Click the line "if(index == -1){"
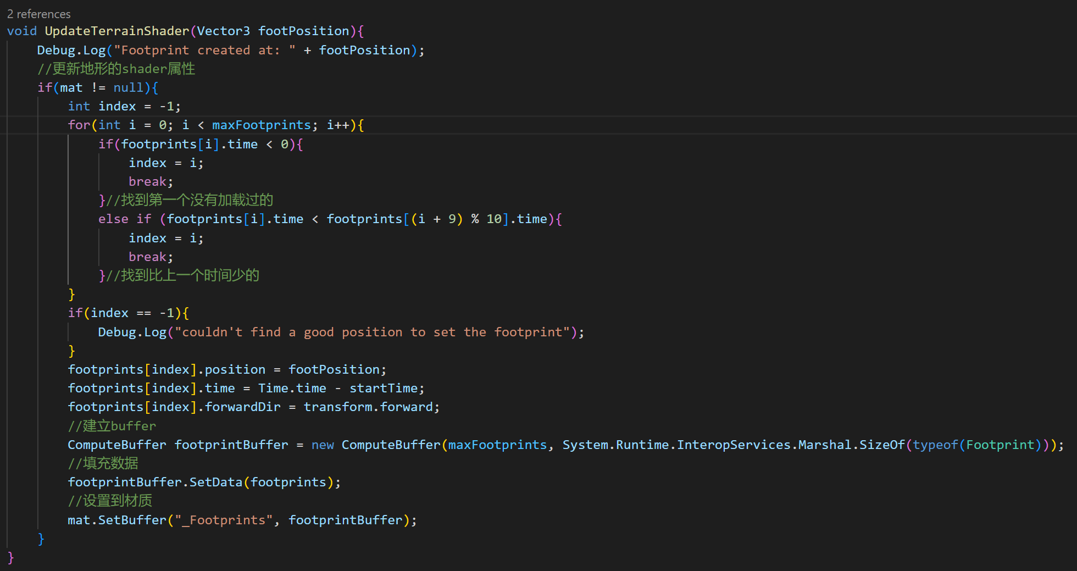The width and height of the screenshot is (1077, 571). (x=129, y=313)
